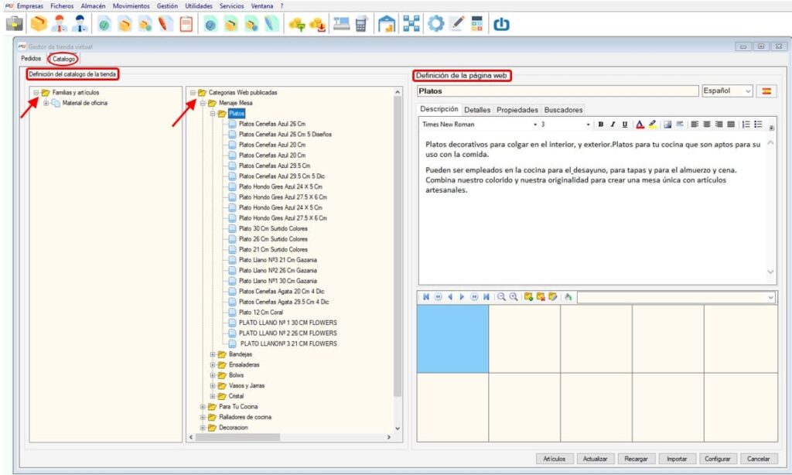Click the coins with red arrow icon

[318, 24]
